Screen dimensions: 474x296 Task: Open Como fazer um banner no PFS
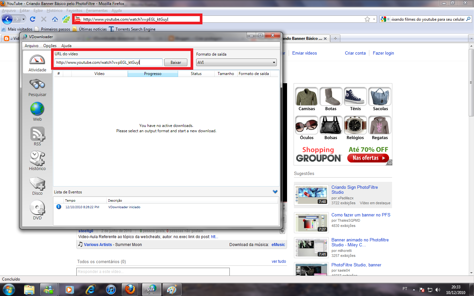(361, 215)
